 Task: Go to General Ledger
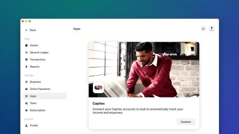45,53
